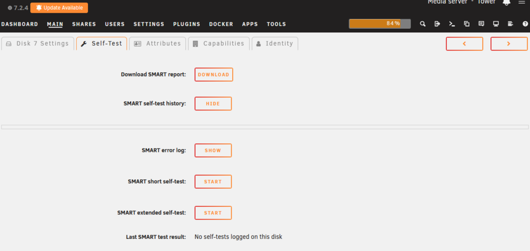Go to next disk with right arrow
The height and width of the screenshot is (251, 530).
click(x=509, y=44)
